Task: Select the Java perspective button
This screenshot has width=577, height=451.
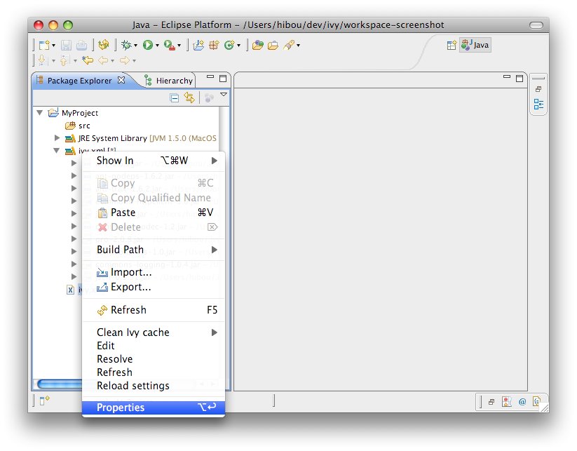Action: click(x=475, y=45)
